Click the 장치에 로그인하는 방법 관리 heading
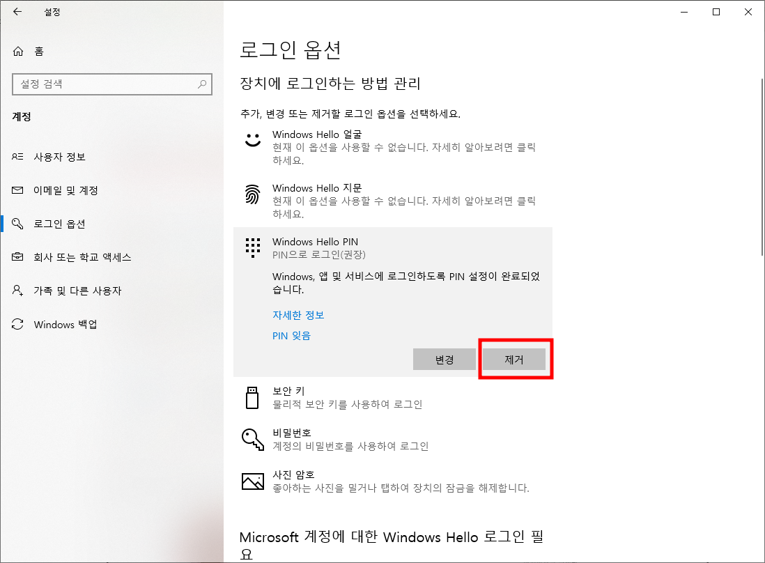 click(330, 84)
